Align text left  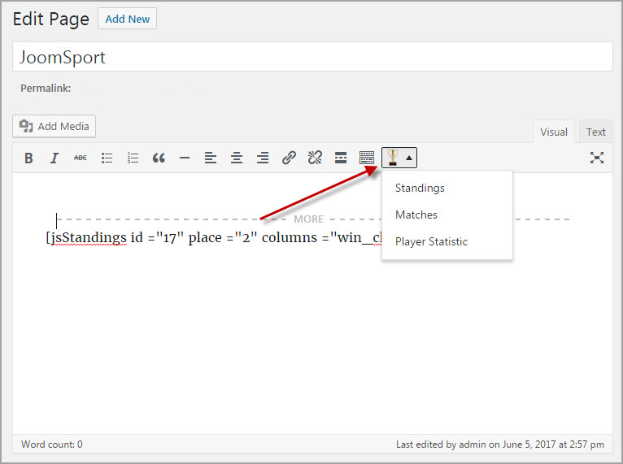(211, 158)
